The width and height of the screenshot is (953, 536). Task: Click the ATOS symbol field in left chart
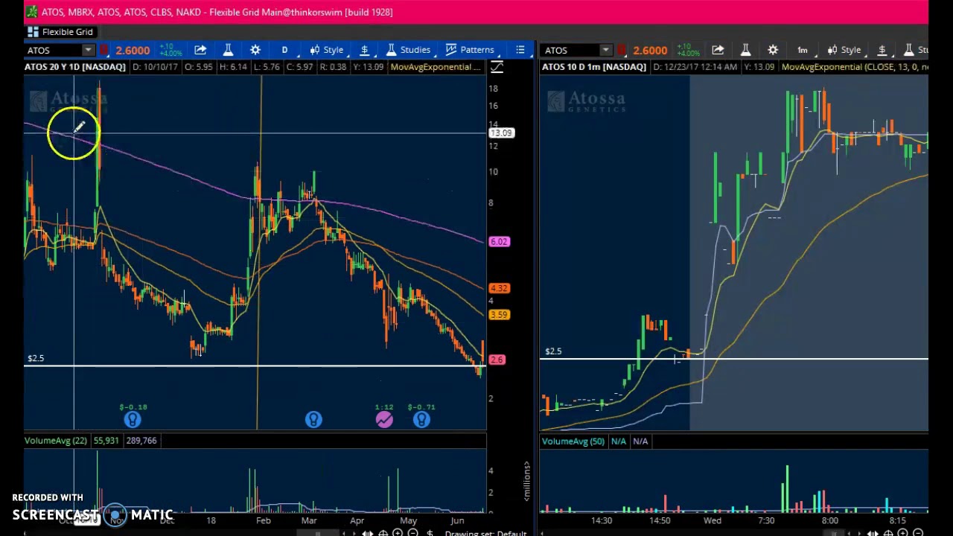point(53,50)
